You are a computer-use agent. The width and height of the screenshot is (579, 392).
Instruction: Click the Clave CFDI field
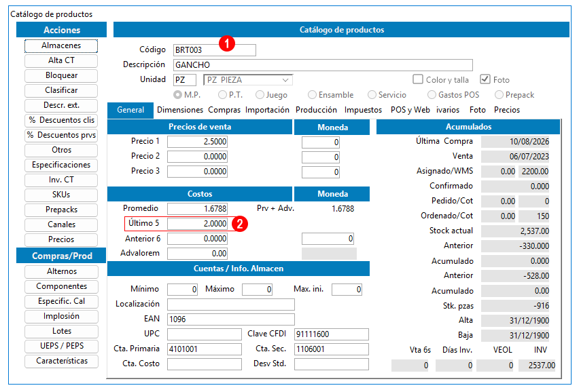[x=331, y=334]
